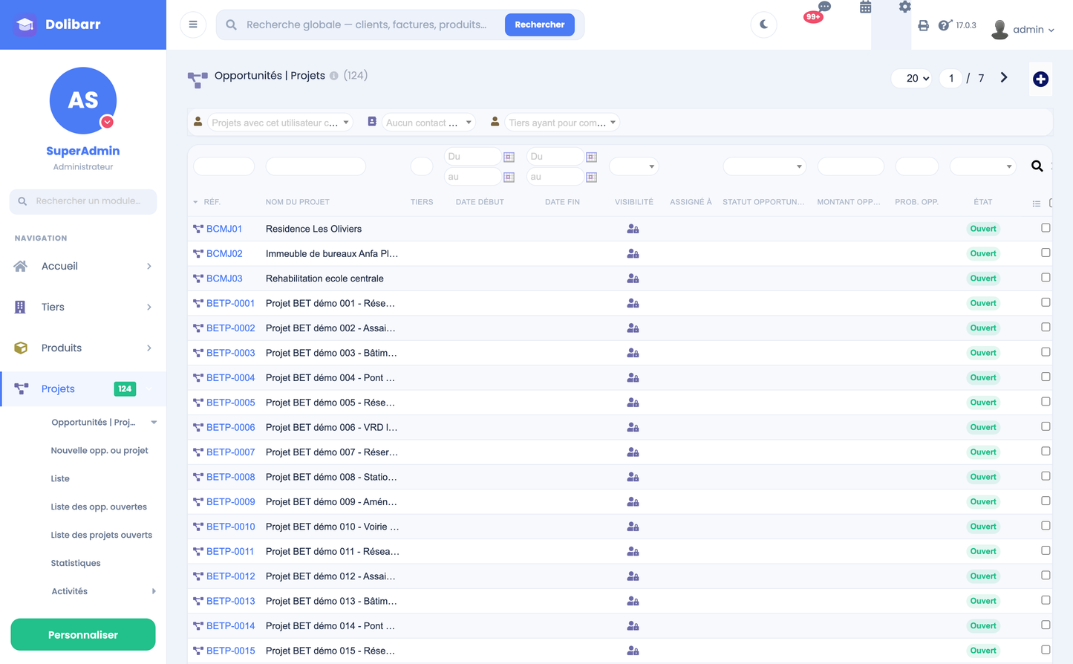Open Statistiques menu item
The height and width of the screenshot is (664, 1073).
(x=76, y=563)
